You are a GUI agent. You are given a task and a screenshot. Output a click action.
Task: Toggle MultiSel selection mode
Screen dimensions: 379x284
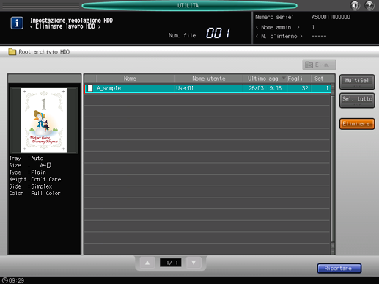coord(357,81)
